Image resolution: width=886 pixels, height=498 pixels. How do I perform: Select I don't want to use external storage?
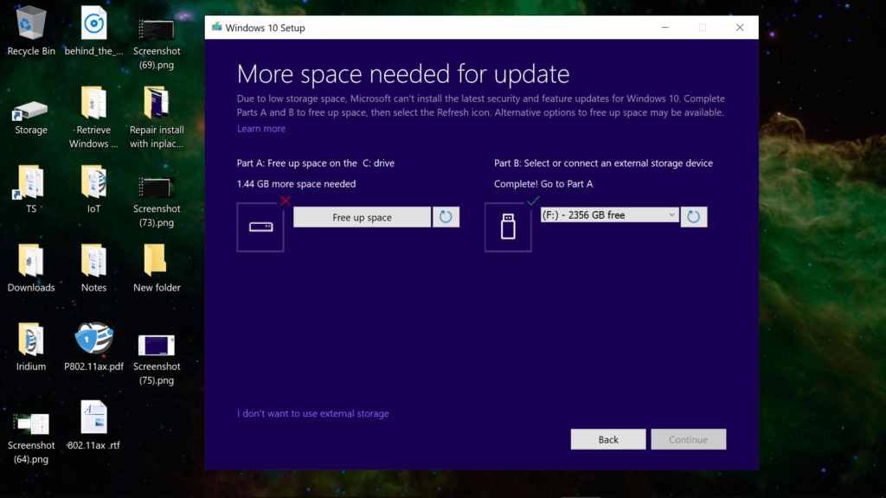pyautogui.click(x=312, y=413)
